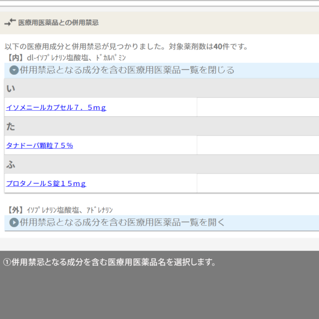Select the い index header row
Screen dimensions: 319x319
[x=159, y=88]
